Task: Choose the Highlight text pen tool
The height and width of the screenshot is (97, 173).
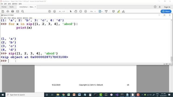Action: [118, 11]
